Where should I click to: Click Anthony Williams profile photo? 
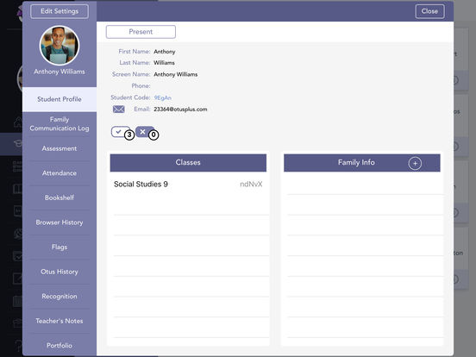tap(60, 46)
